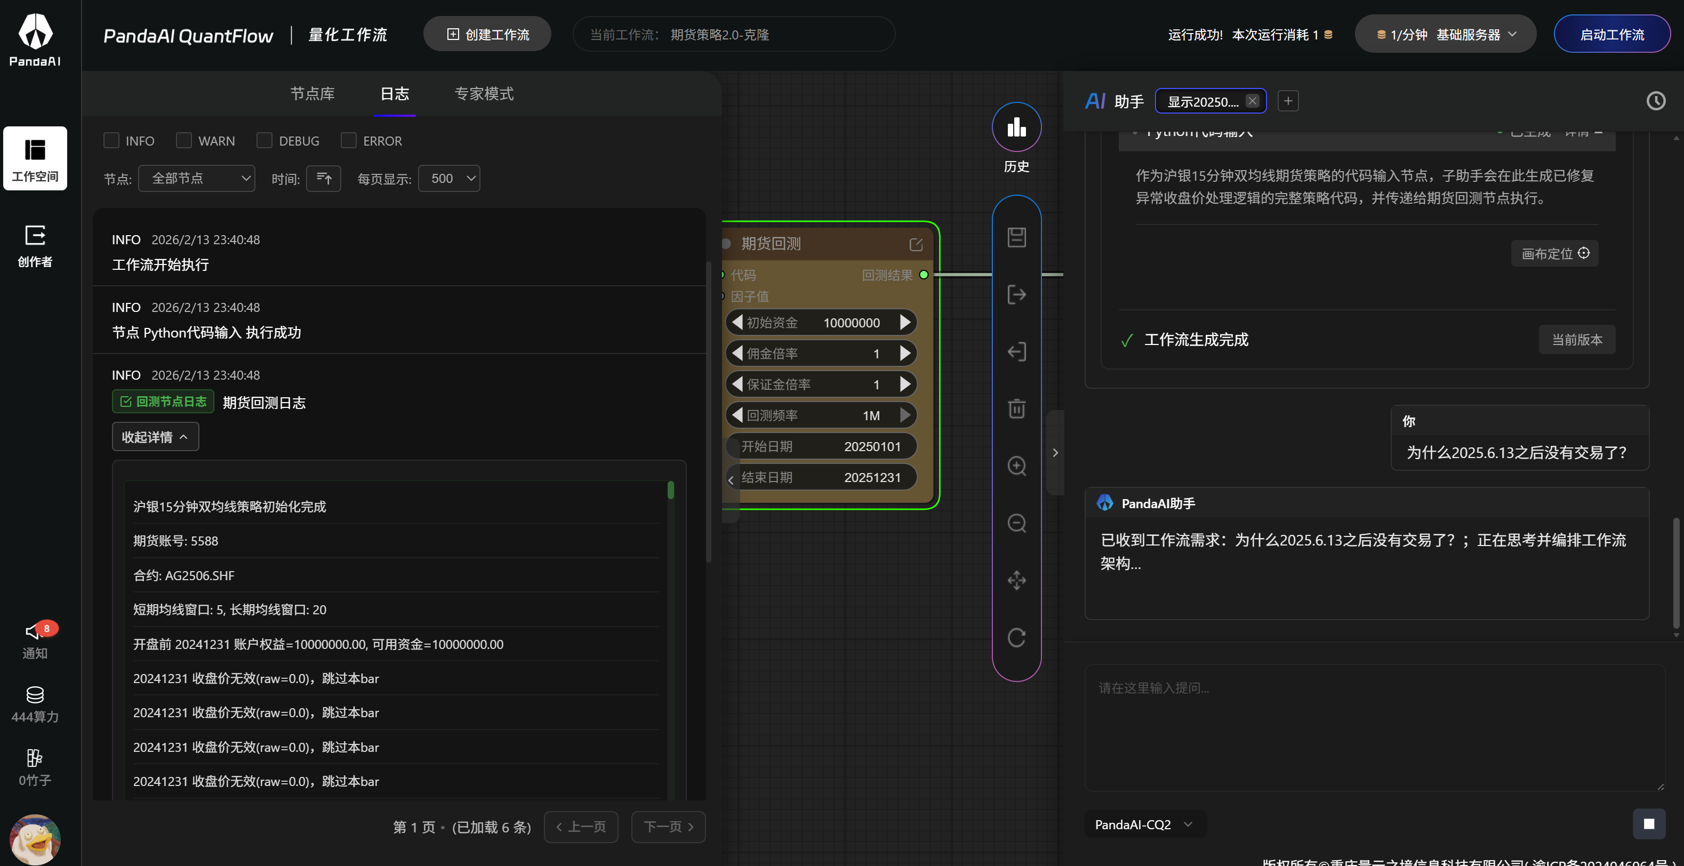Toggle the DEBUG log filter checkbox
The width and height of the screenshot is (1684, 866).
pyautogui.click(x=264, y=141)
